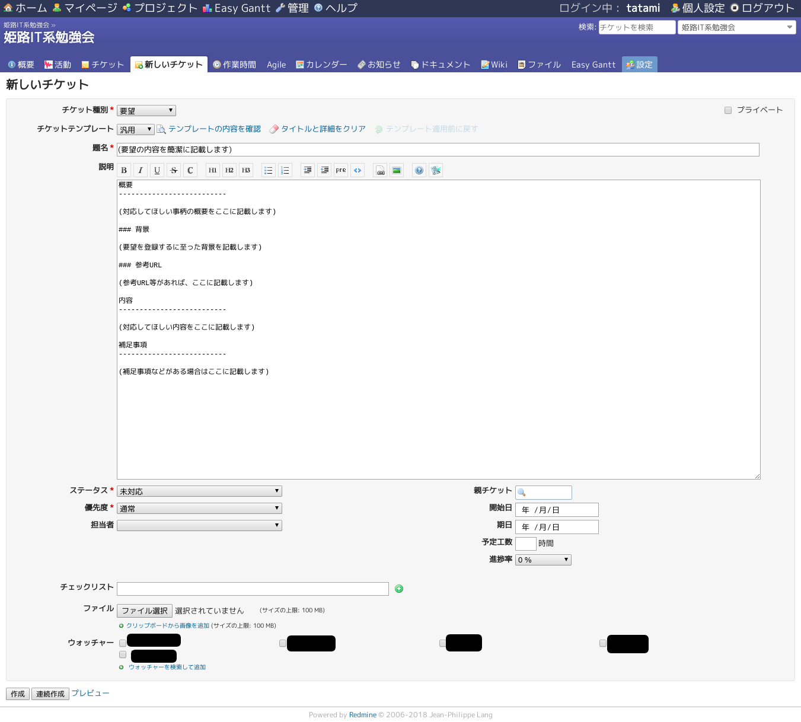Insert a preformatted text block using pre icon
The image size is (801, 722).
(x=340, y=170)
